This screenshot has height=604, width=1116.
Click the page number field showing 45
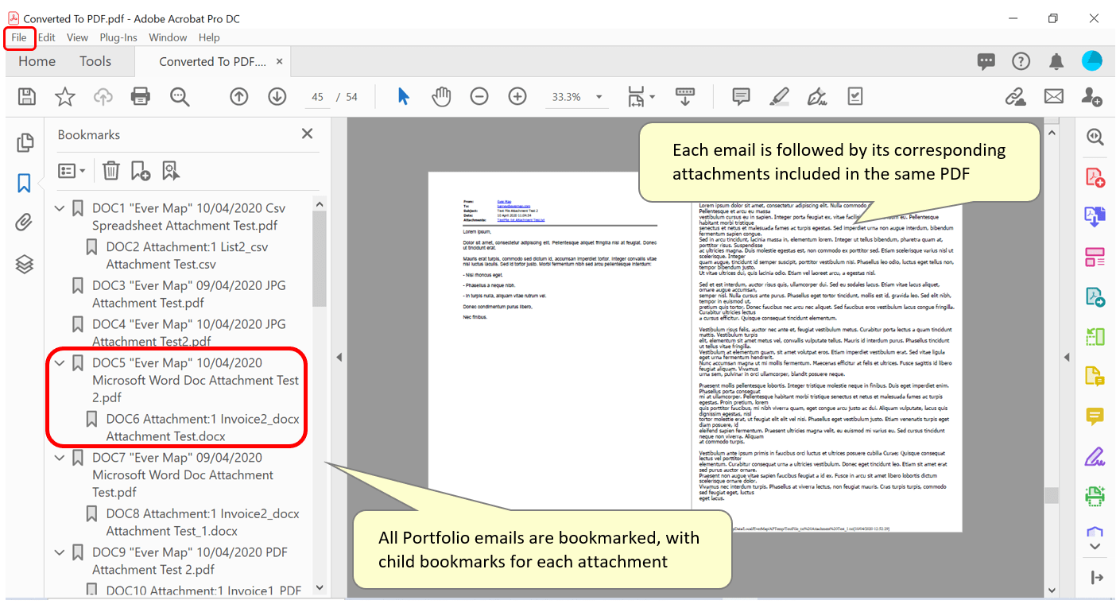point(317,97)
